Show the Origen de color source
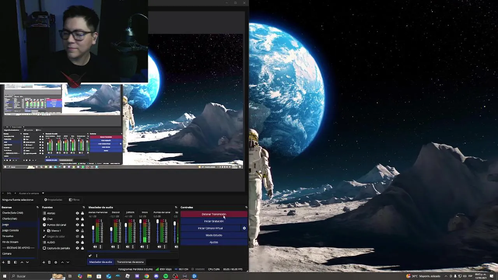This screenshot has height=280, width=498. [77, 236]
